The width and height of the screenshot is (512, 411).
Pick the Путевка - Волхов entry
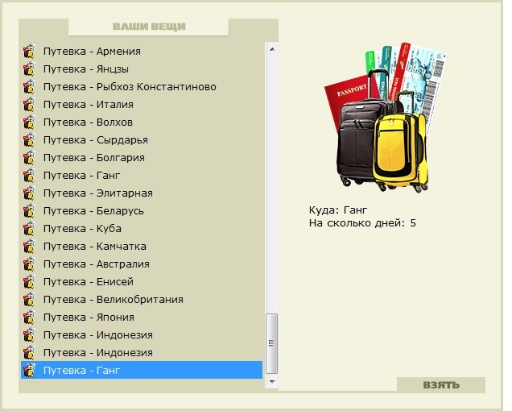tap(142, 122)
